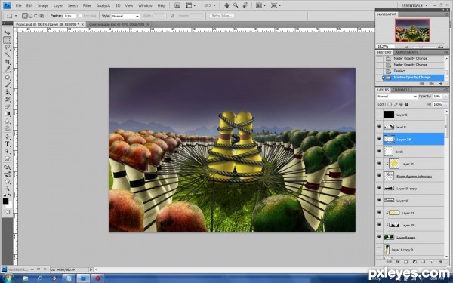Hide Layer 38 with its eye icon
The width and height of the screenshot is (453, 283).
[x=379, y=139]
